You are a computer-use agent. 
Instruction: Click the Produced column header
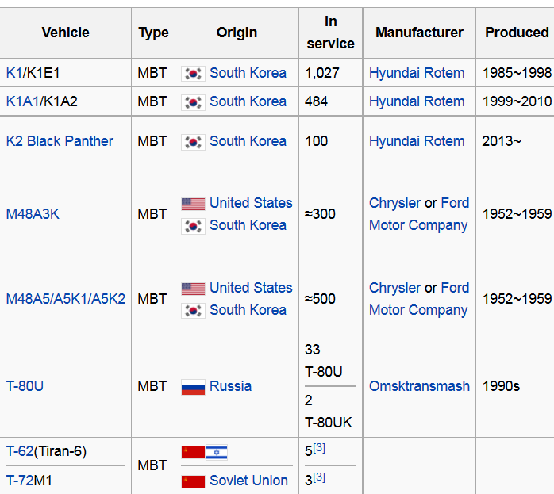(x=517, y=33)
